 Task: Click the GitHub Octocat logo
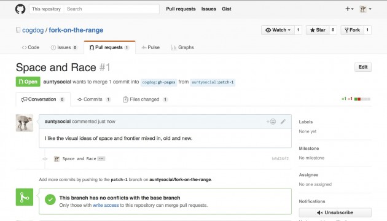20,9
